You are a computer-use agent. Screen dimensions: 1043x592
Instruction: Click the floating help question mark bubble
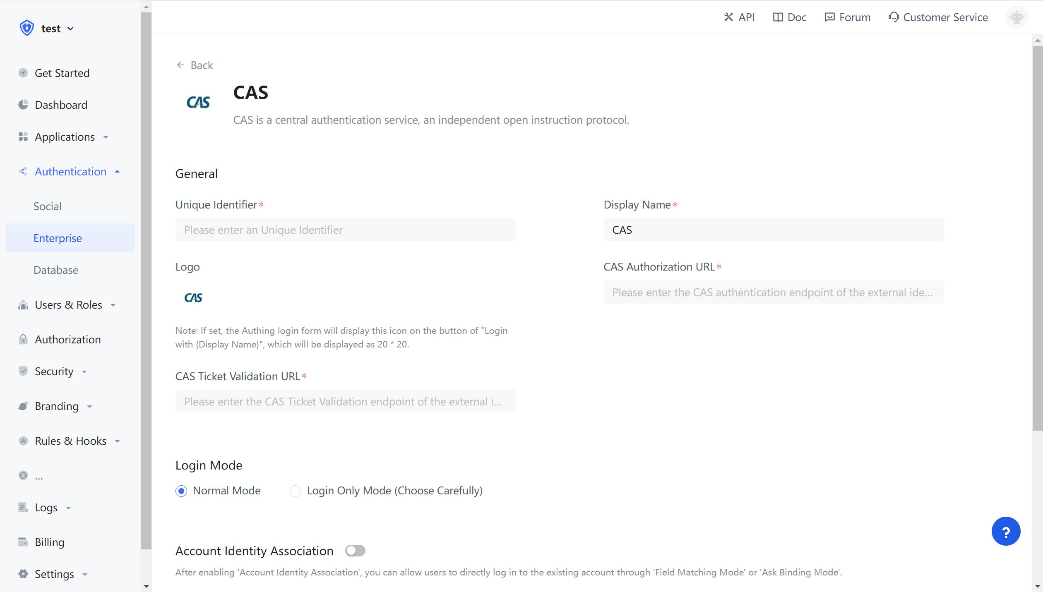pos(1006,531)
